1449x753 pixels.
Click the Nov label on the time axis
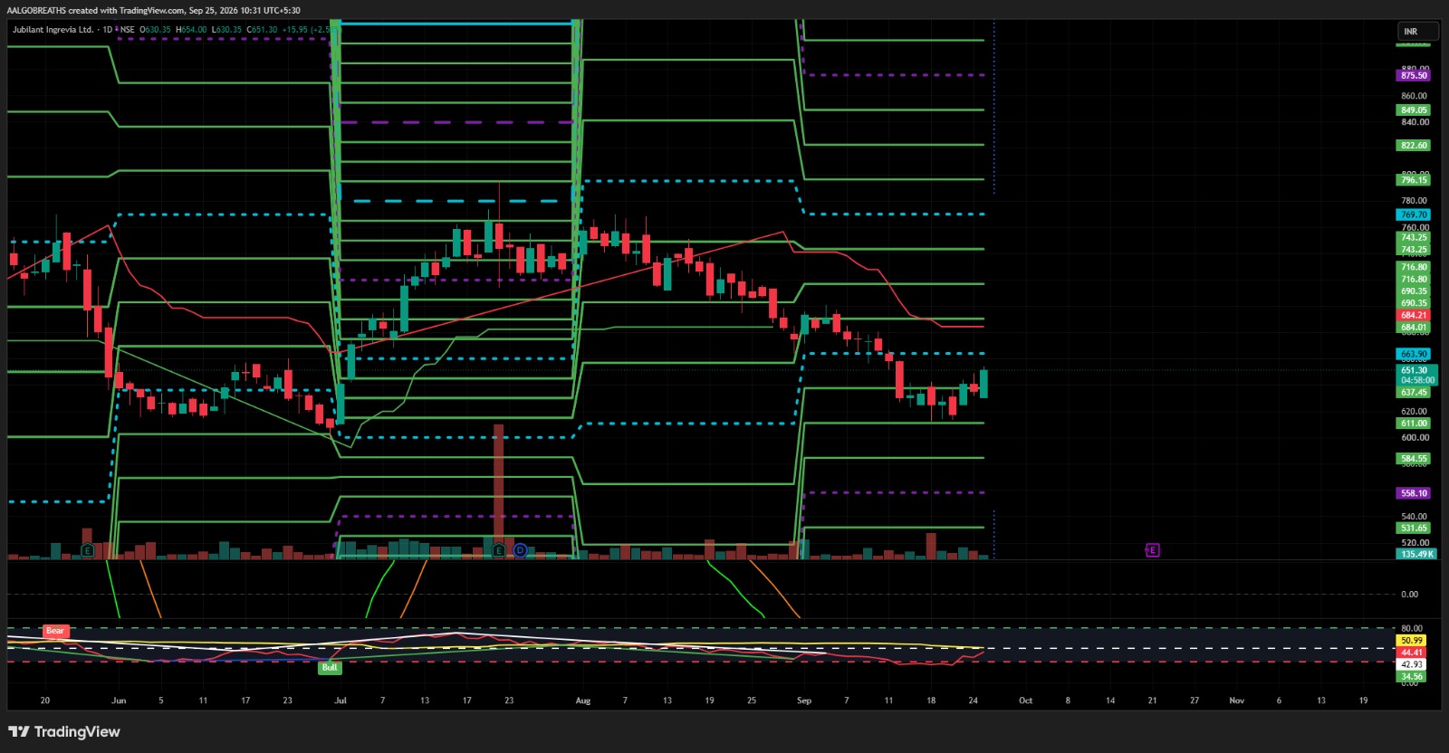click(1236, 701)
